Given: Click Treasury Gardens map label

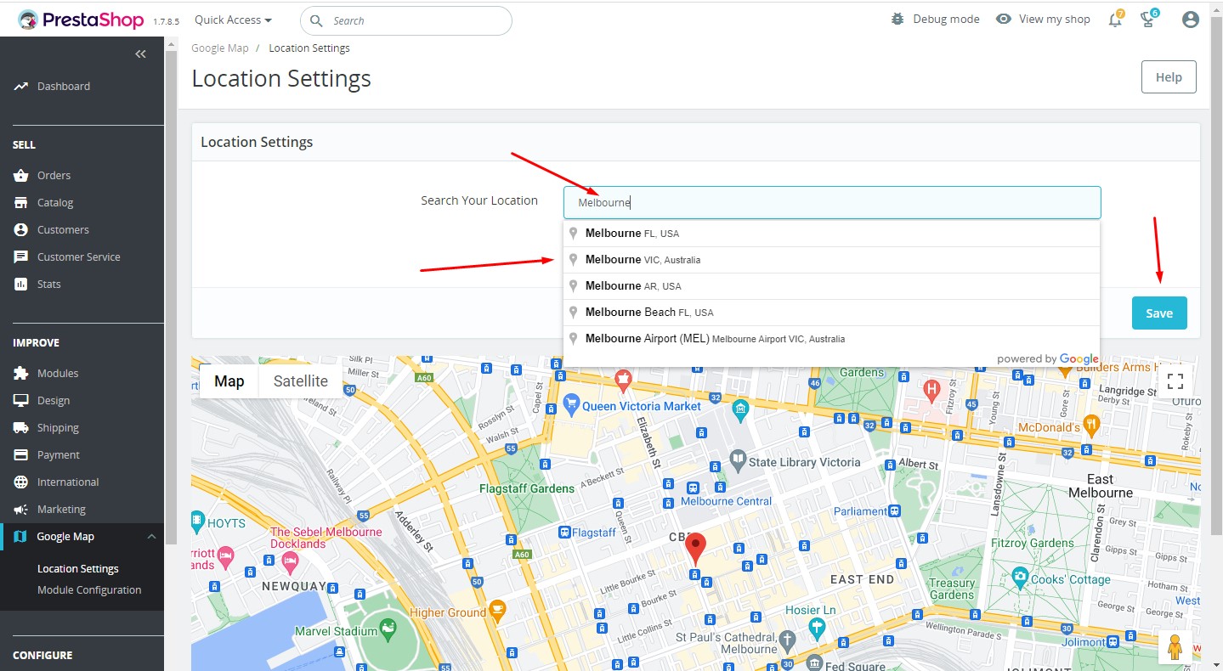Looking at the screenshot, I should click(x=952, y=589).
